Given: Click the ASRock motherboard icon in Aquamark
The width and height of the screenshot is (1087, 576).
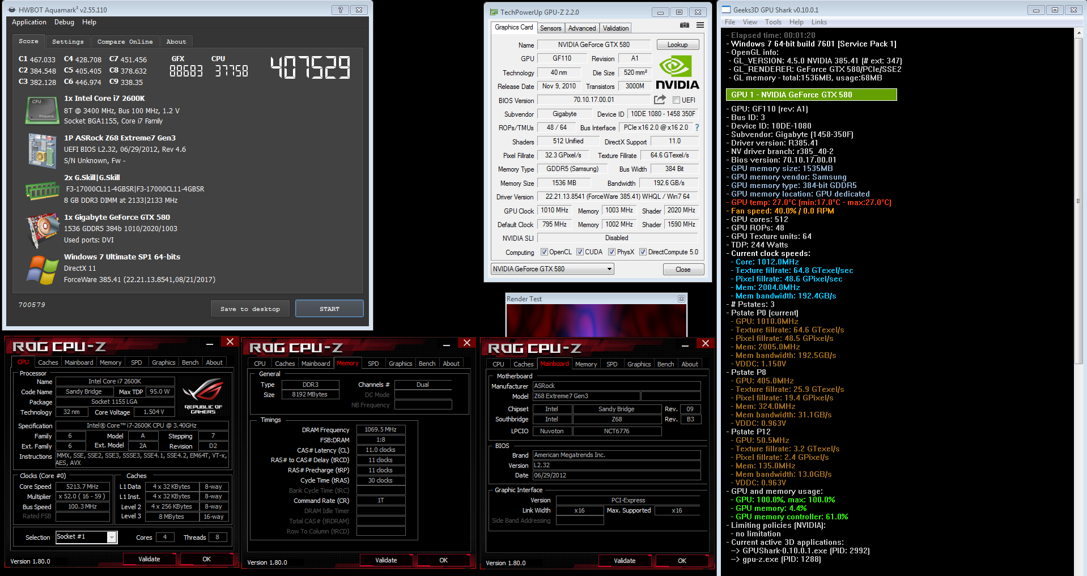Looking at the screenshot, I should [x=43, y=151].
